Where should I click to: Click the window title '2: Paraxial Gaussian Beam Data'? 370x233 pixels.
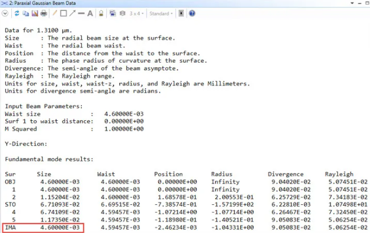pos(42,3)
